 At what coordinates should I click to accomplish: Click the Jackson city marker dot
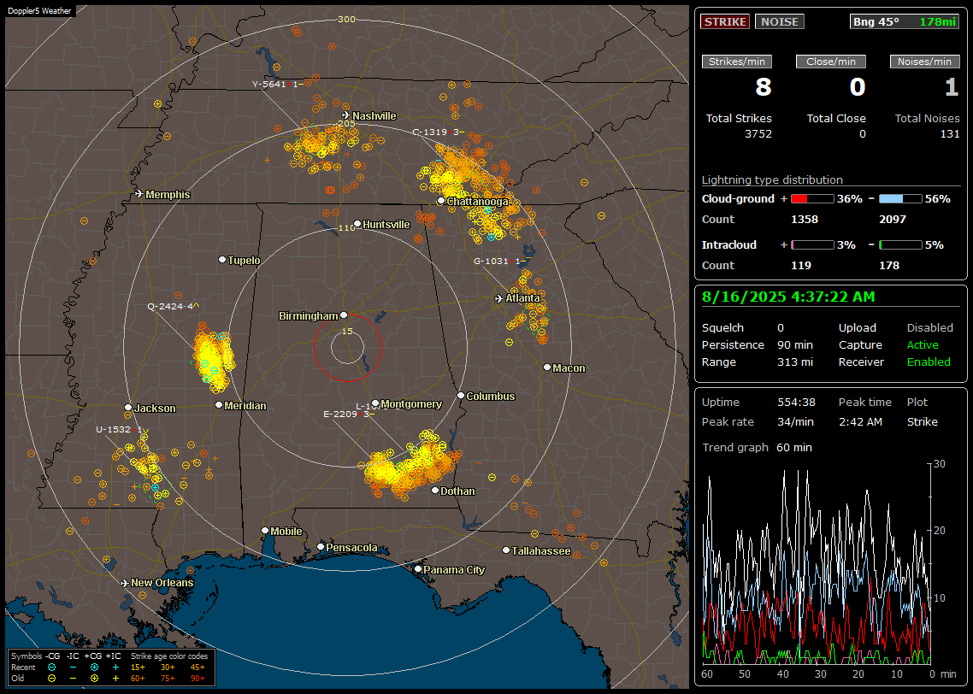128,408
